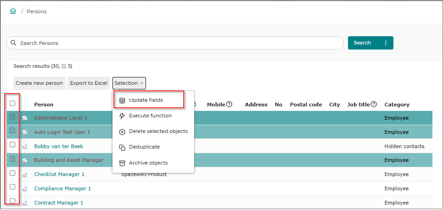The width and height of the screenshot is (443, 210).
Task: Toggle the select-all checkbox in header
Action: [x=12, y=103]
